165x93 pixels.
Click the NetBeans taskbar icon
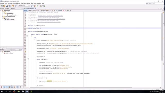point(27,91)
